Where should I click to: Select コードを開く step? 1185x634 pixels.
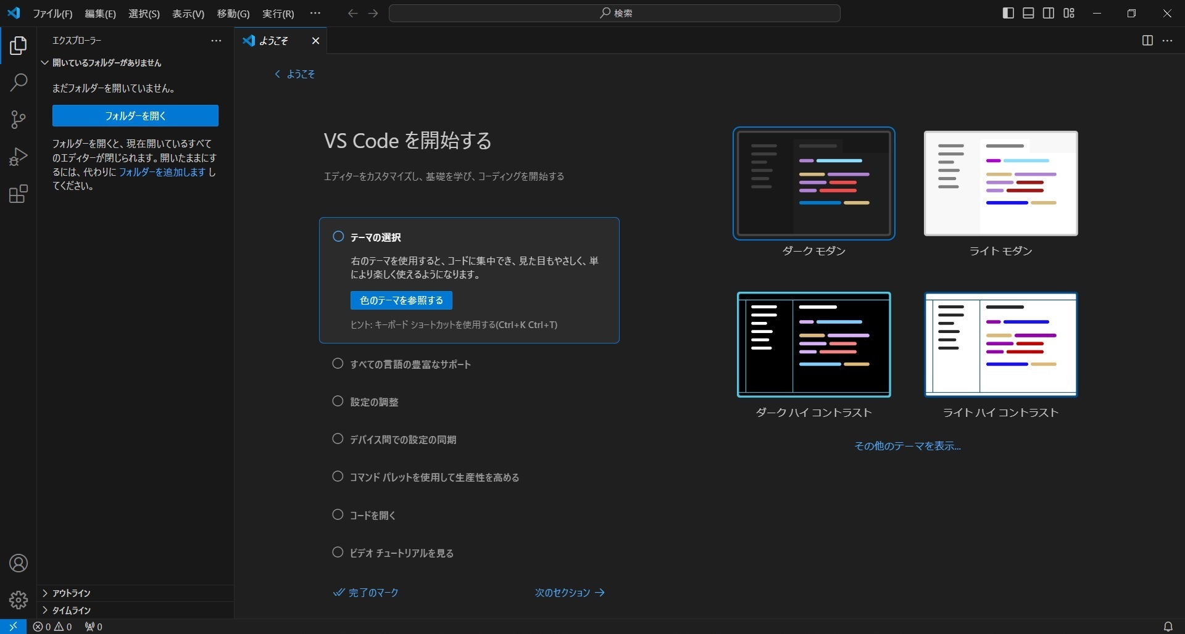point(364,516)
